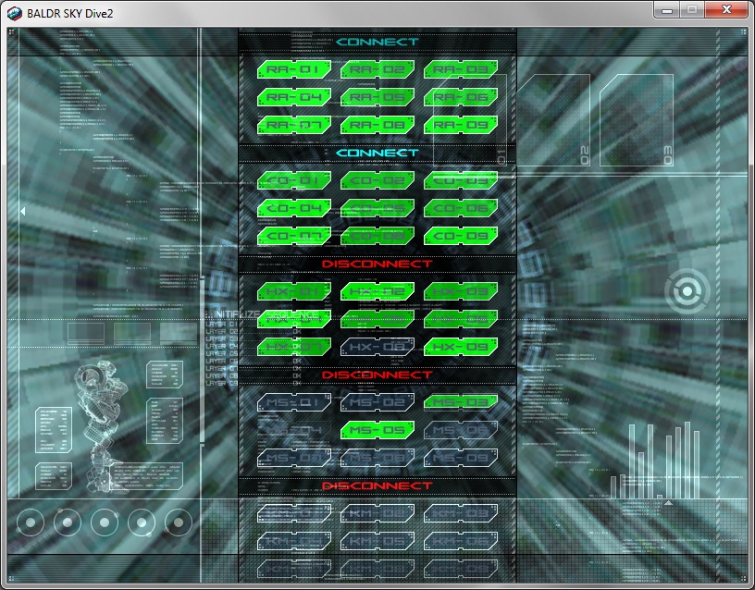Click the CO-04 node plate
Image resolution: width=755 pixels, height=590 pixels.
point(294,208)
